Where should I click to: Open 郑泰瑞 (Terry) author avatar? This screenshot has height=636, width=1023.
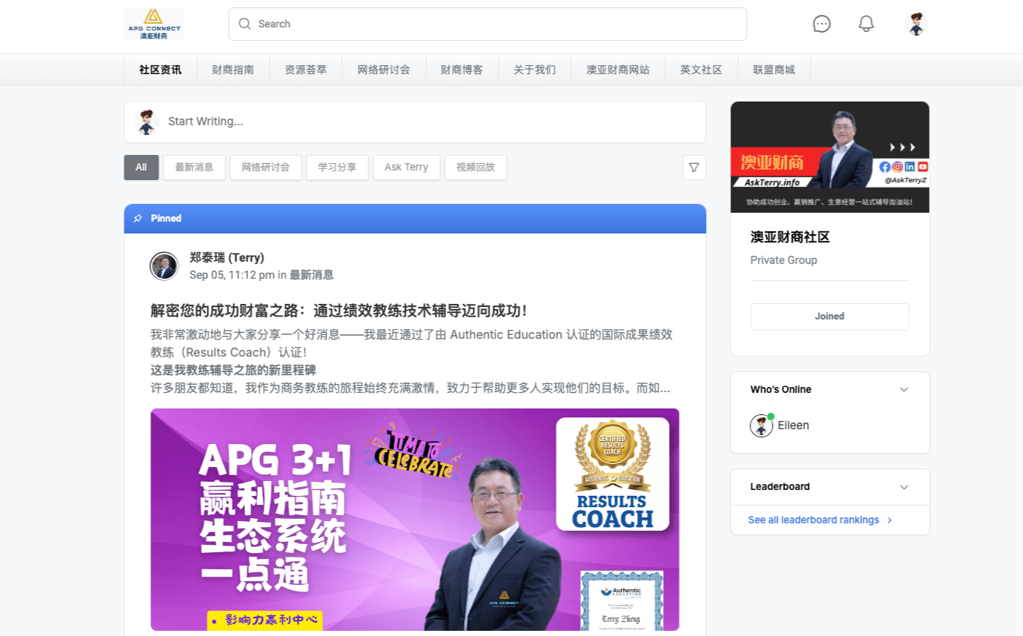[x=164, y=266]
